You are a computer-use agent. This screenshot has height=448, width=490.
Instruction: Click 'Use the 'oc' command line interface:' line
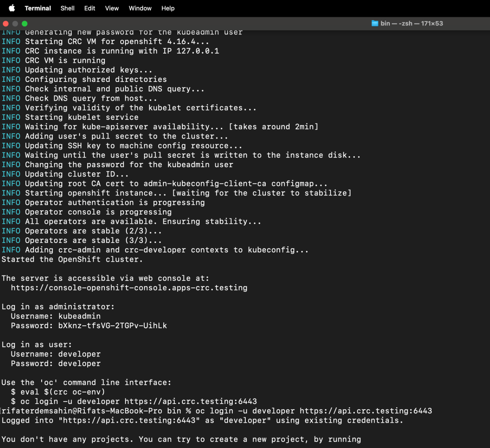[x=87, y=383]
